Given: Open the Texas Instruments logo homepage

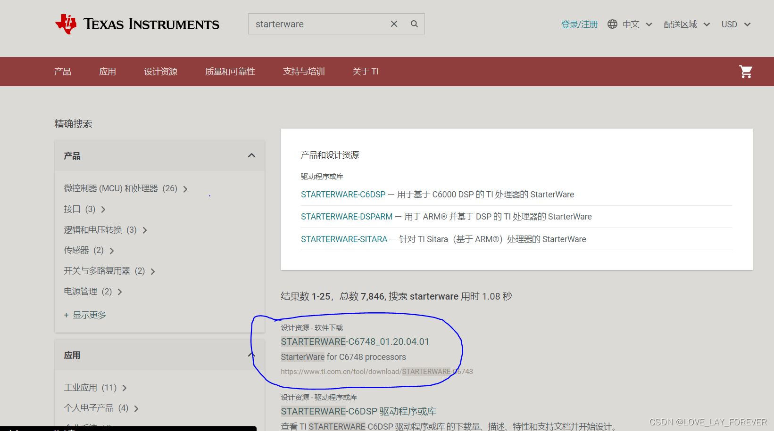Looking at the screenshot, I should coord(137,24).
